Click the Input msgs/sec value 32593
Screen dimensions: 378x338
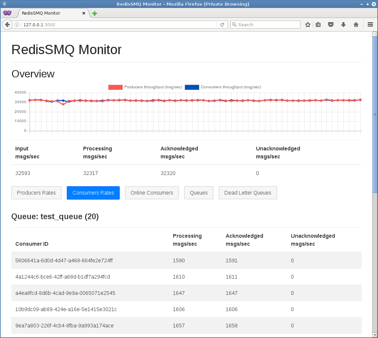[23, 173]
